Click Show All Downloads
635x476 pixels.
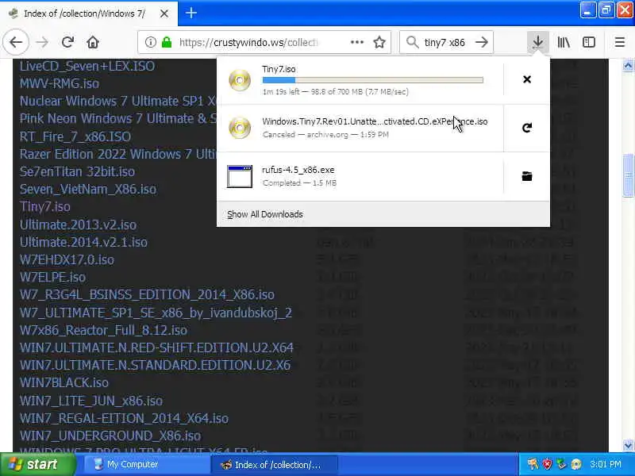265,214
